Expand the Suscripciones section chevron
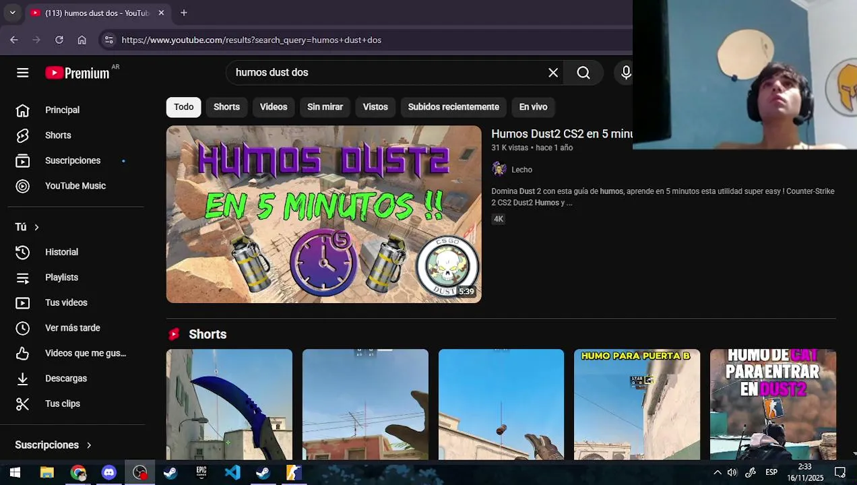The width and height of the screenshot is (857, 485). pyautogui.click(x=88, y=445)
